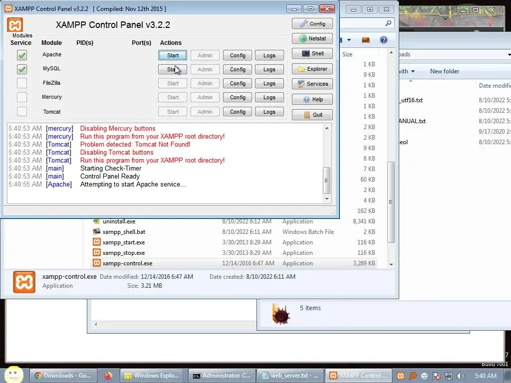Click the Explorer file list scroll up arrow
This screenshot has width=511, height=383.
391,52
